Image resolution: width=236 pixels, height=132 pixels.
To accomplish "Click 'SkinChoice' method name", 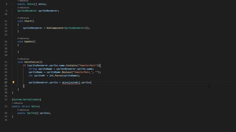I will tap(31, 62).
